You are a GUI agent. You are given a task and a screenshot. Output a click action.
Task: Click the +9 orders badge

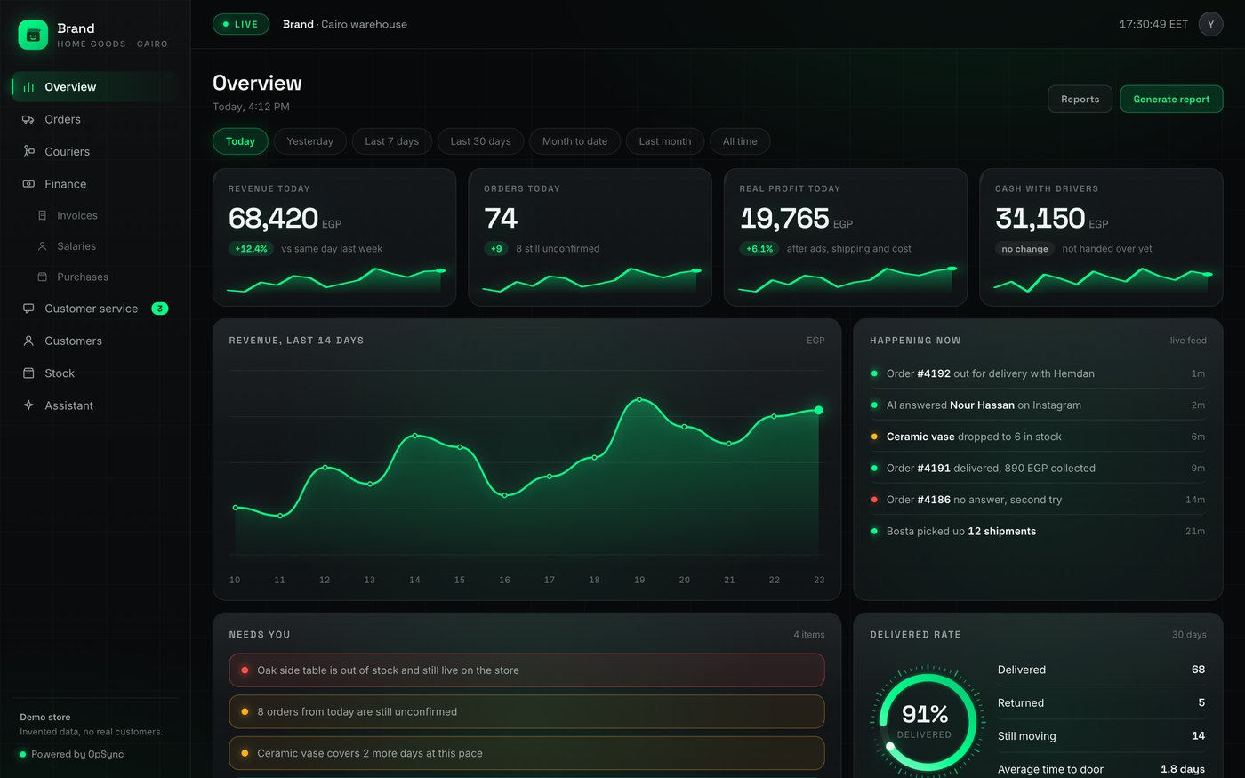click(x=496, y=249)
